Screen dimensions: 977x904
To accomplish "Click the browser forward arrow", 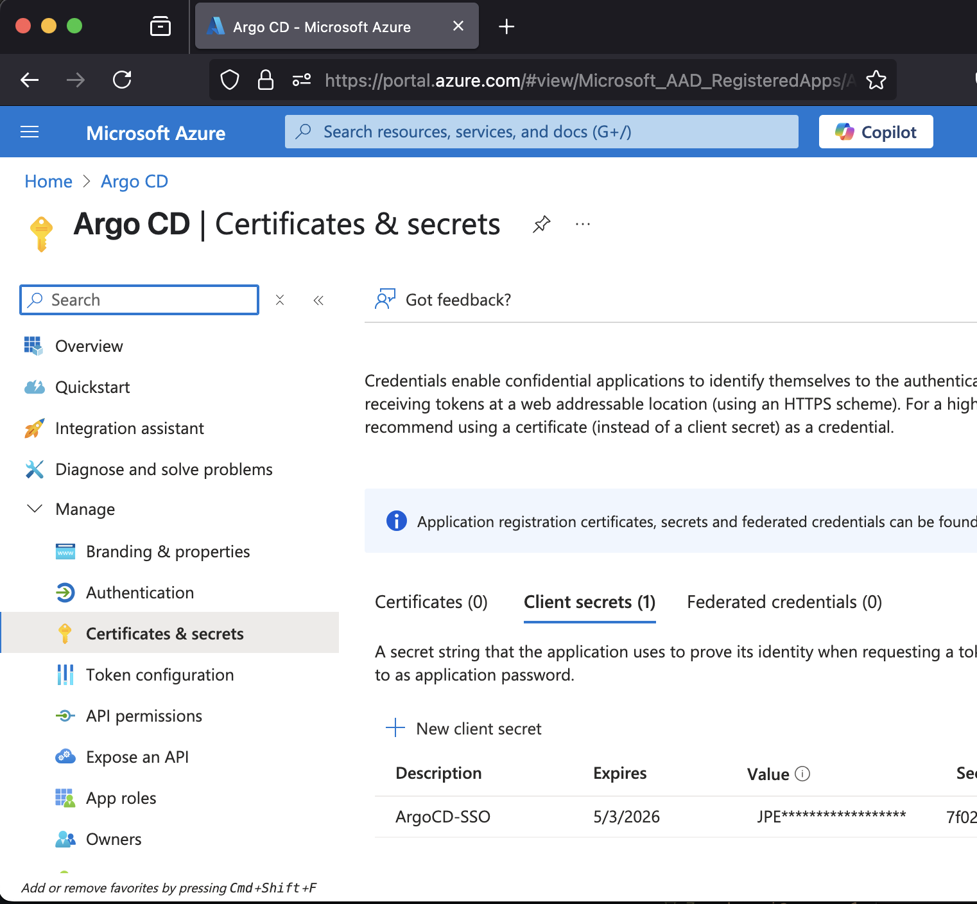I will [x=76, y=80].
